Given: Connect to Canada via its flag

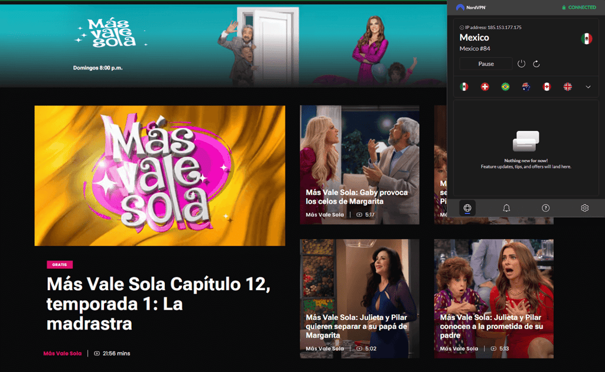Looking at the screenshot, I should point(547,87).
